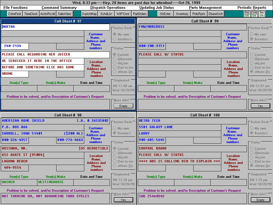Expand the Periodic Reports menu

point(252,8)
